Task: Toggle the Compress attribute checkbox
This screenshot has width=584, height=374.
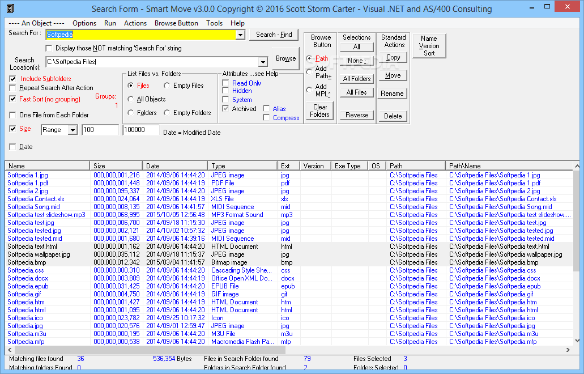Action: click(x=266, y=117)
